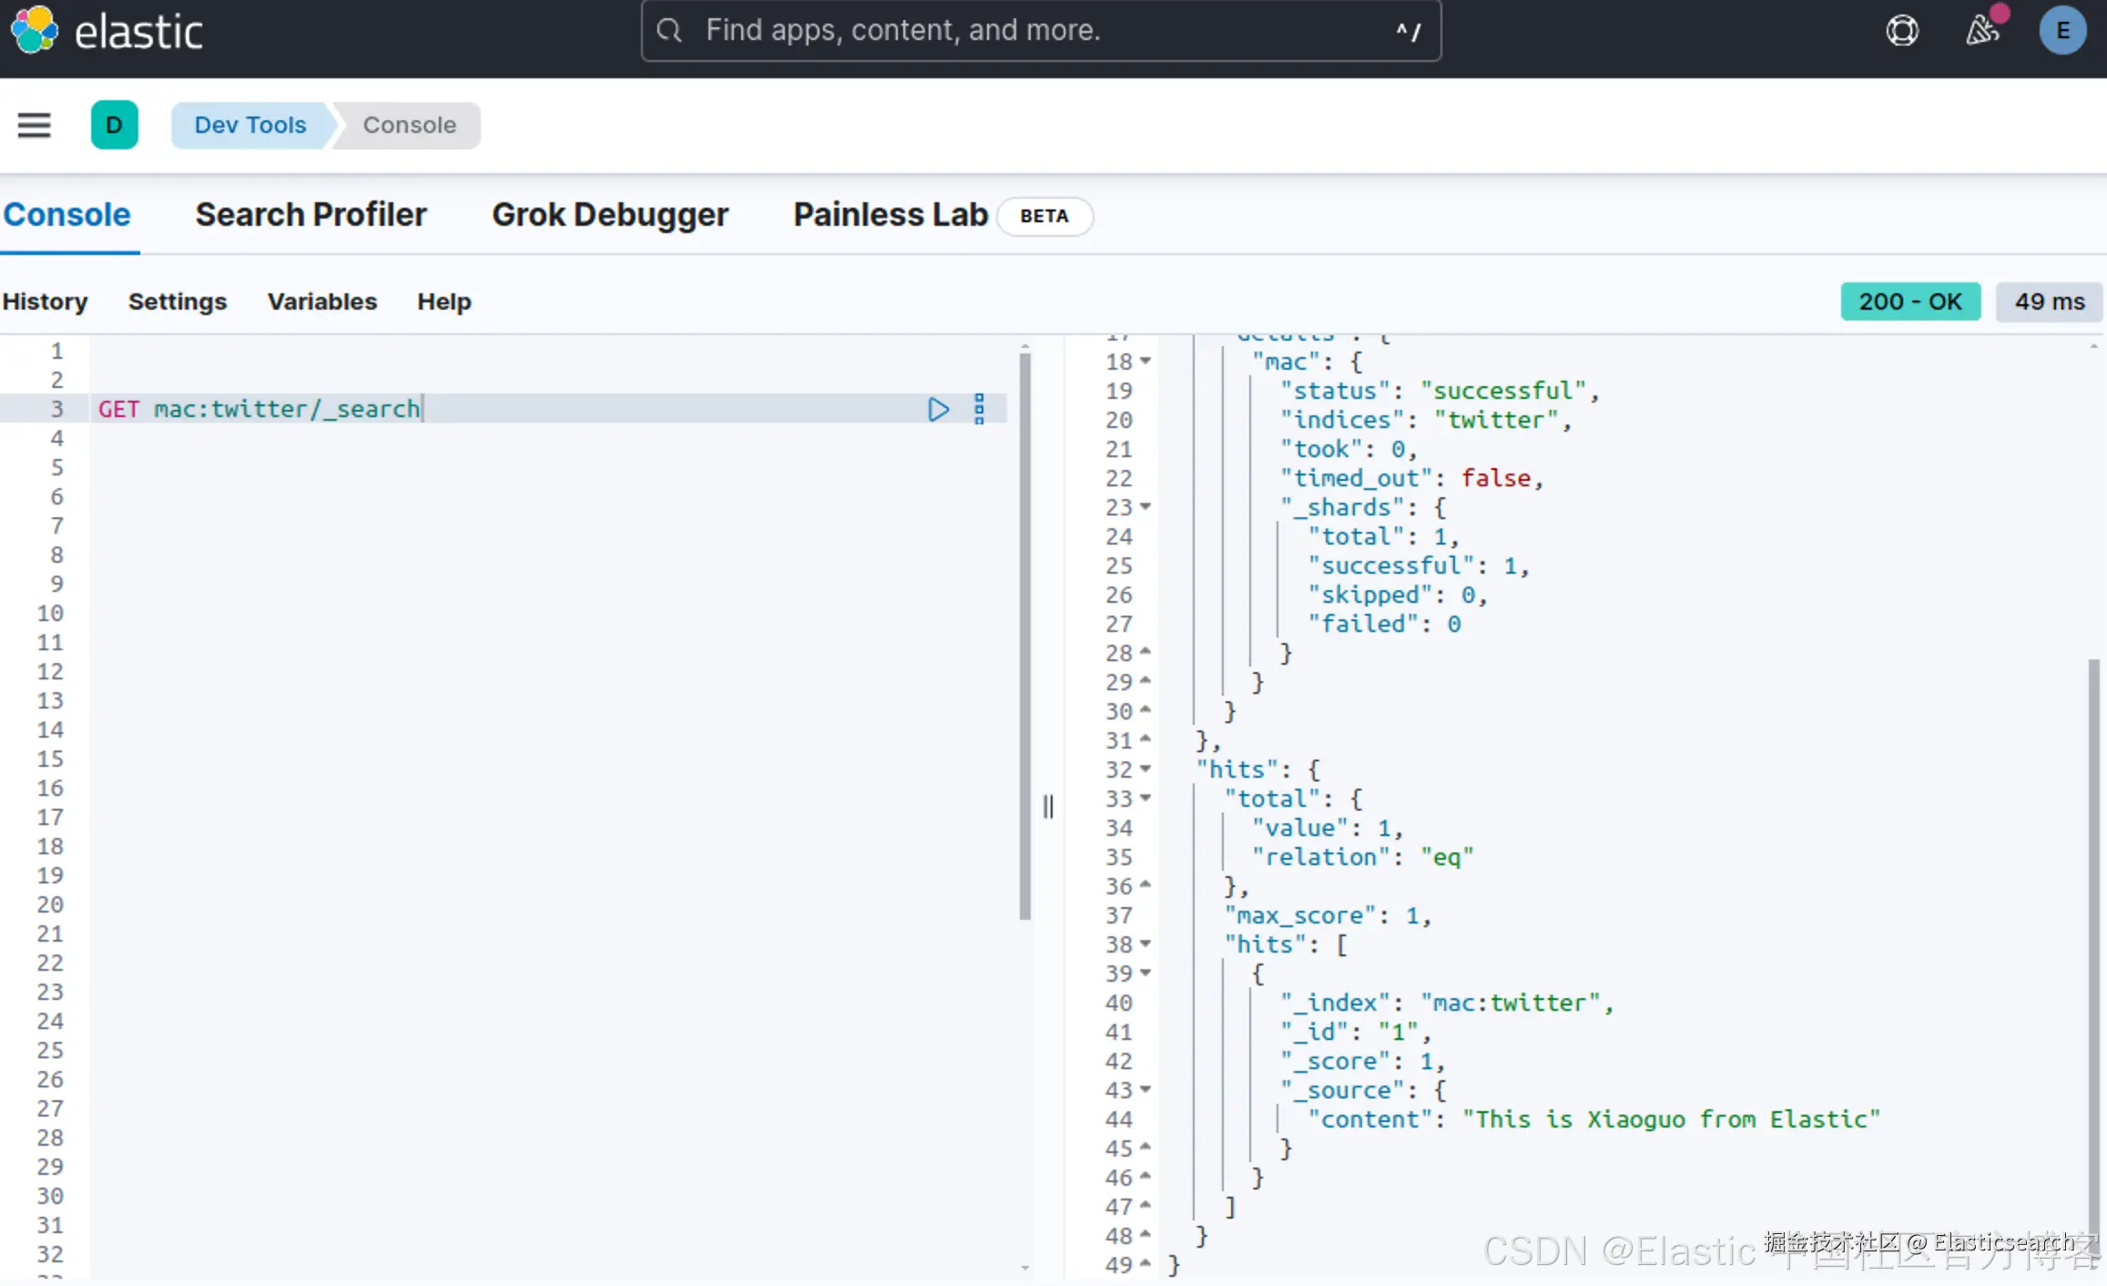
Task: Open the help lifebuoy icon
Action: 1901,31
